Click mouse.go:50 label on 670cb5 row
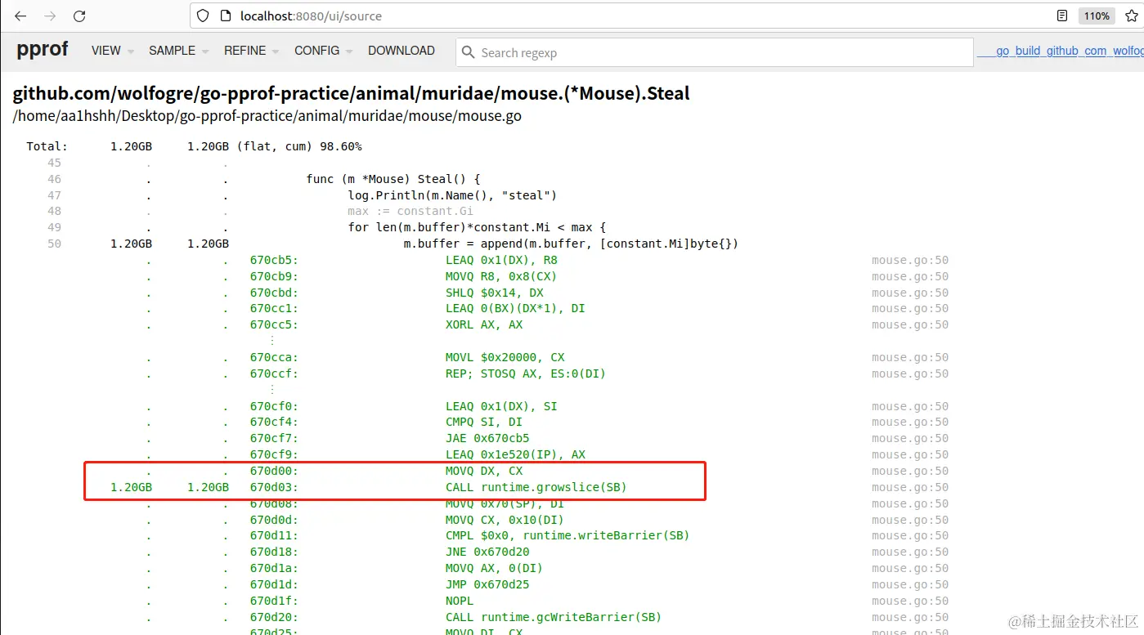1144x635 pixels. tap(910, 260)
